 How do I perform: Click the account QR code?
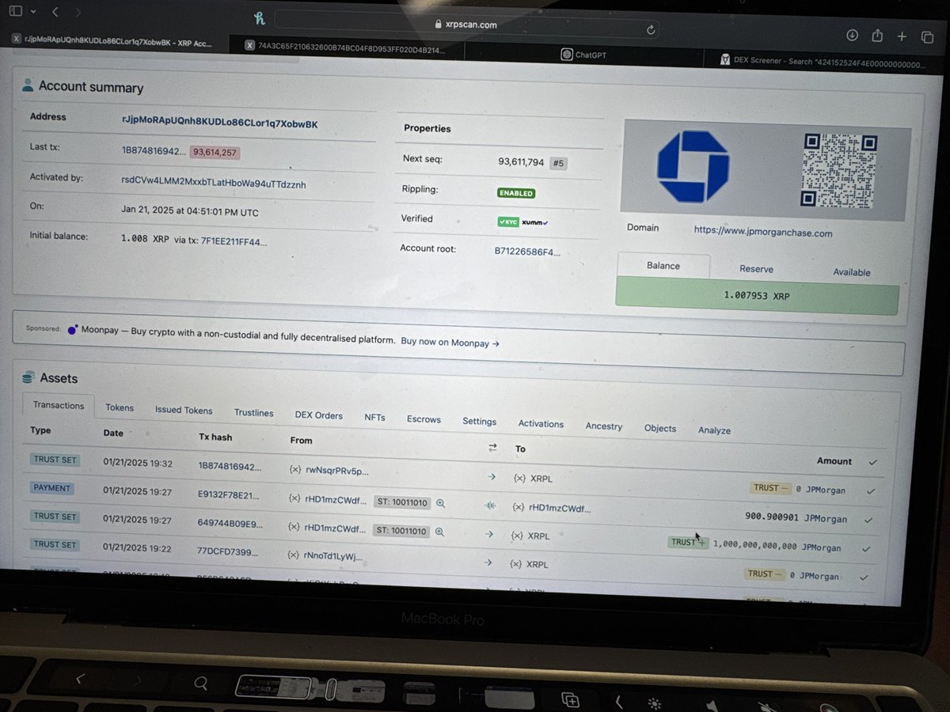[840, 171]
